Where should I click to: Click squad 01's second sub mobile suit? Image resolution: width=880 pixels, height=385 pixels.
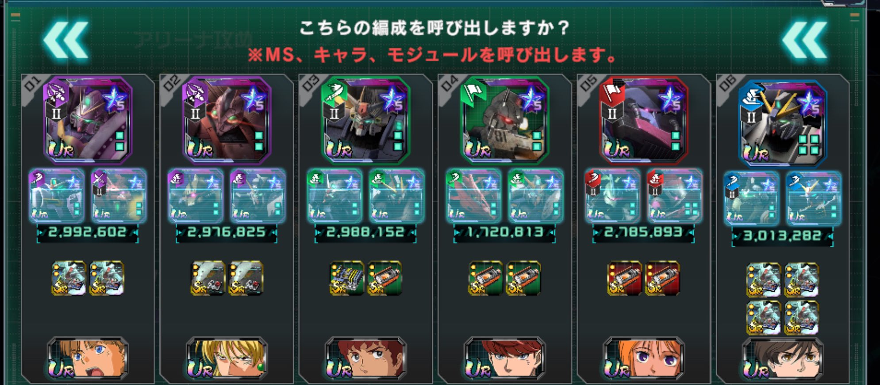coord(119,195)
